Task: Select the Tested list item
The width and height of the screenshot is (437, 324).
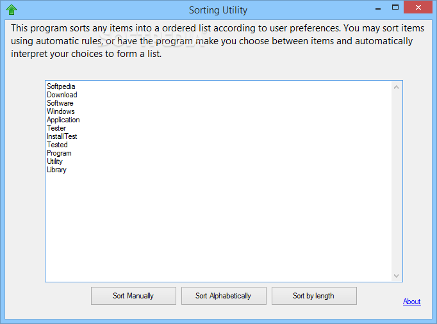Action: 57,145
